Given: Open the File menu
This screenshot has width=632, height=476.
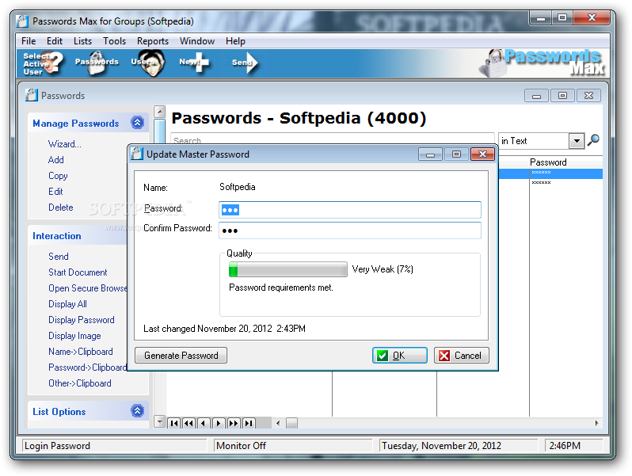Looking at the screenshot, I should tap(29, 41).
